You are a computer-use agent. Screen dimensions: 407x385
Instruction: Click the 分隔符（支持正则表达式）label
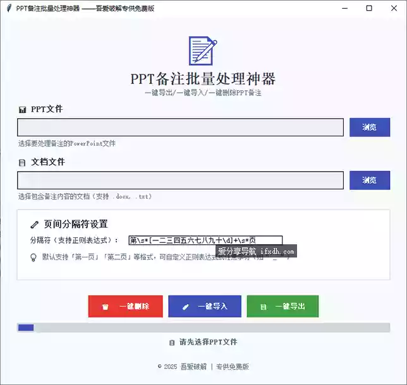74,240
